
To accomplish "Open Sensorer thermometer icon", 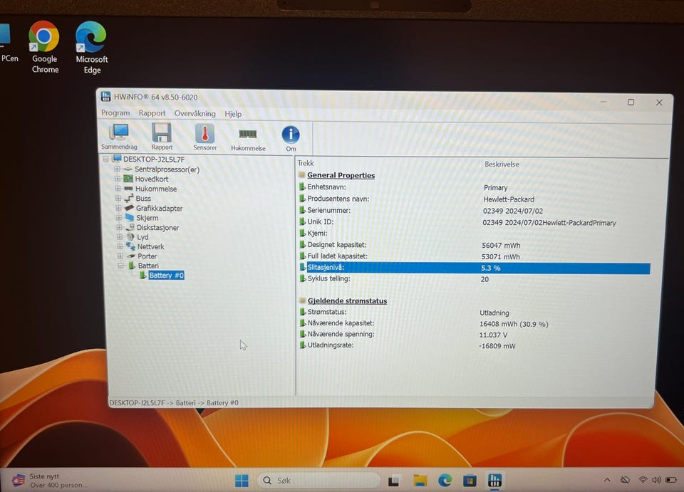I will (x=204, y=137).
